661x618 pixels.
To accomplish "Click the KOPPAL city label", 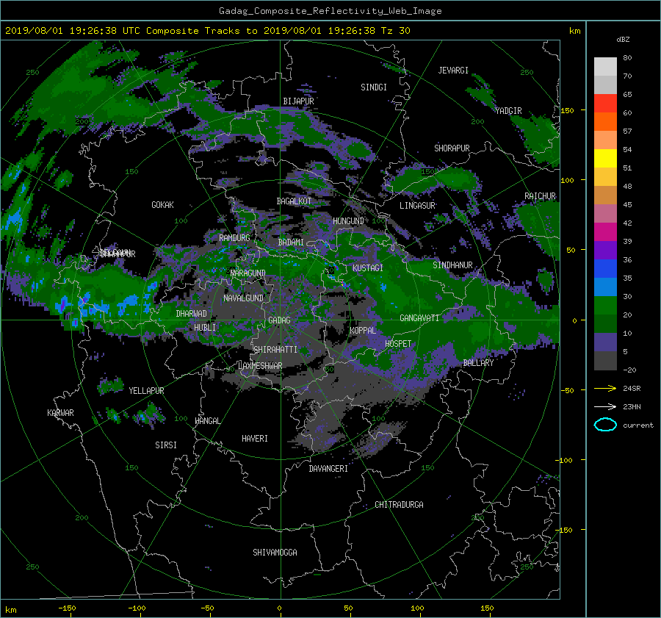I will 363,331.
